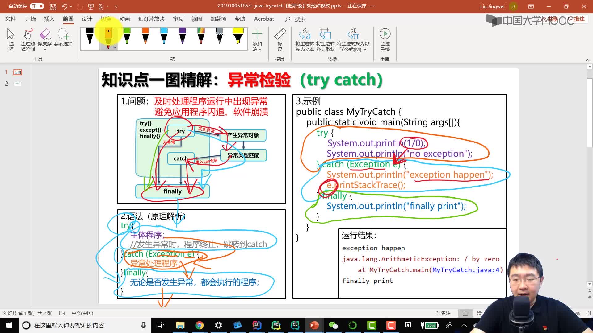Open the red pen options arrow
Screen dimensions: 593x333
coord(115,47)
